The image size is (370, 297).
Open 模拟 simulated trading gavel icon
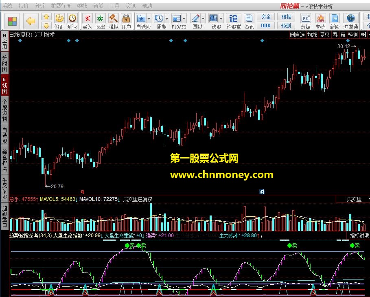tap(114, 22)
